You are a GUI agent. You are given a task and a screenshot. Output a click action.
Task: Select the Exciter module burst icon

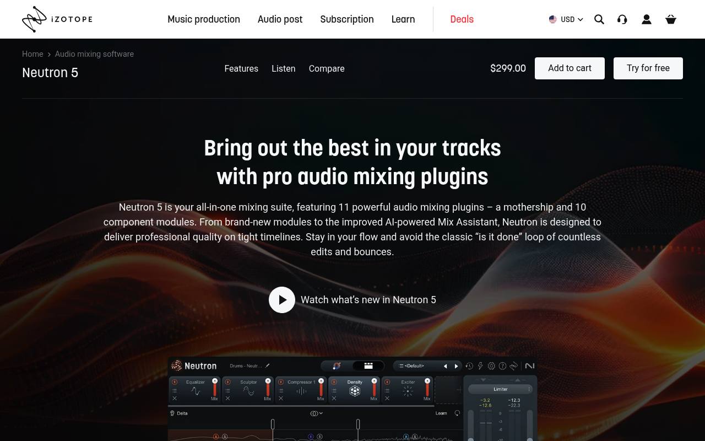pyautogui.click(x=408, y=391)
